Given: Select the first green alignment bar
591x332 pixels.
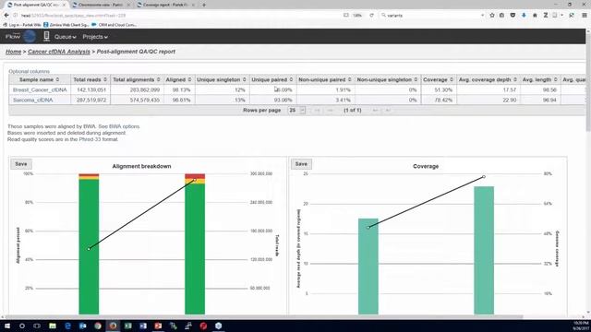Looking at the screenshot, I should (89, 247).
